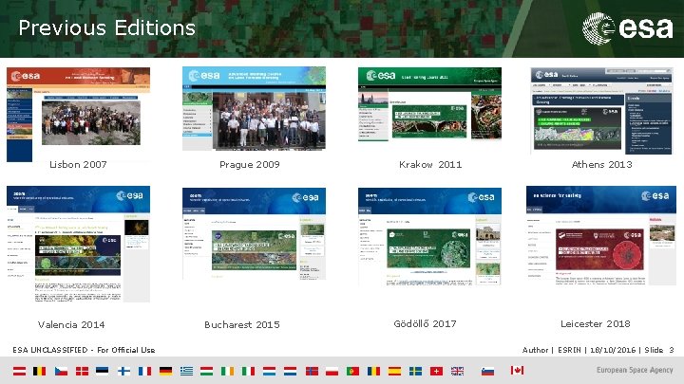Select the Estonia flag
This screenshot has width=684, height=384.
coord(102,371)
